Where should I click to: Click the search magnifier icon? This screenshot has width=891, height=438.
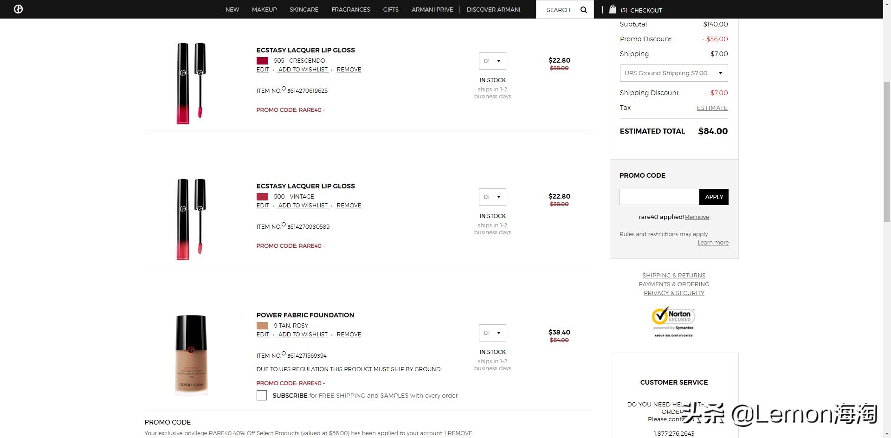(584, 10)
